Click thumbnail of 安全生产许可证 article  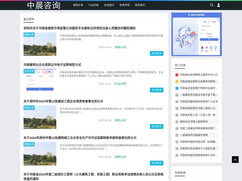(40, 154)
